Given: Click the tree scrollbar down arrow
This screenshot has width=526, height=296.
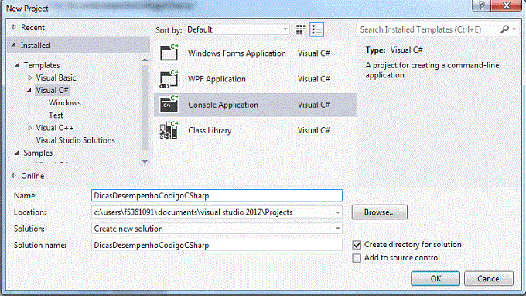Looking at the screenshot, I should click(145, 162).
